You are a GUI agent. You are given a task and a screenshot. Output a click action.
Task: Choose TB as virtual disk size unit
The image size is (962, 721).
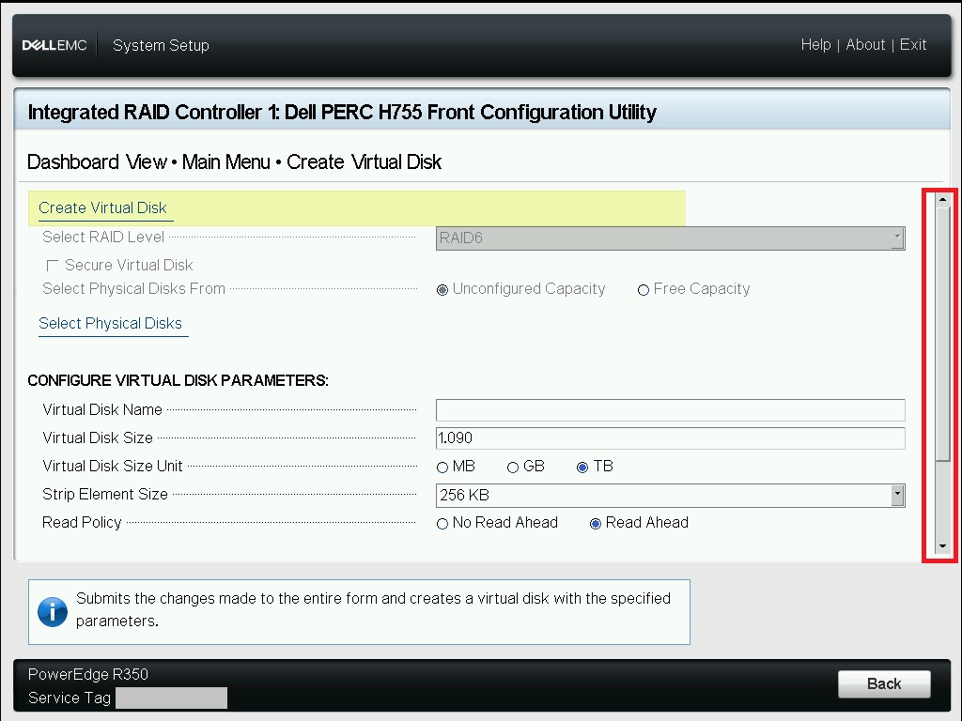582,468
